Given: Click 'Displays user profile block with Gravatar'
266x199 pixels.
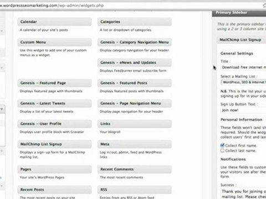Looking at the screenshot, I should pos(52,132).
